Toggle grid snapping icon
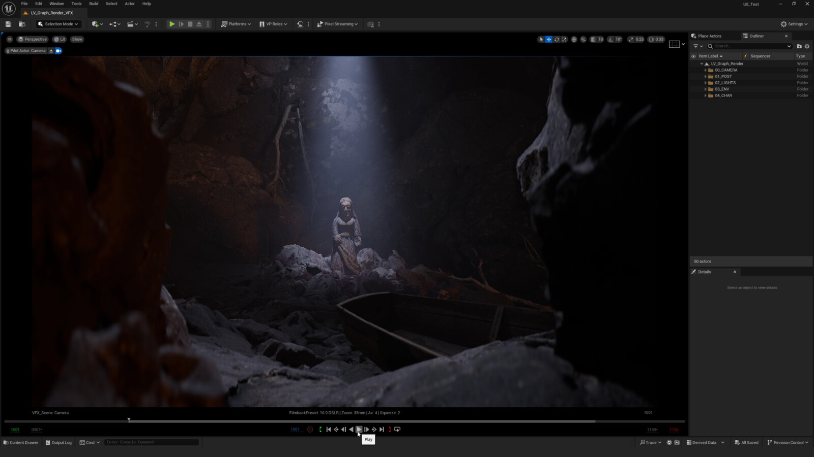This screenshot has height=457, width=814. [593, 39]
